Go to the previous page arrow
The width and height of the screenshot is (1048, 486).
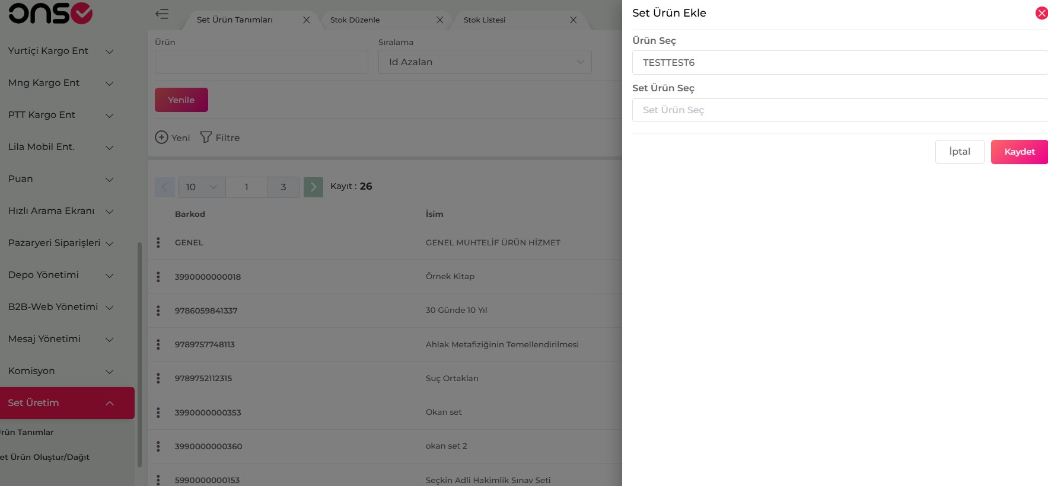(x=165, y=187)
